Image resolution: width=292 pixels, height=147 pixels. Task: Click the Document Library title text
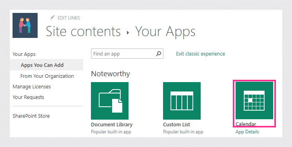coord(112,124)
